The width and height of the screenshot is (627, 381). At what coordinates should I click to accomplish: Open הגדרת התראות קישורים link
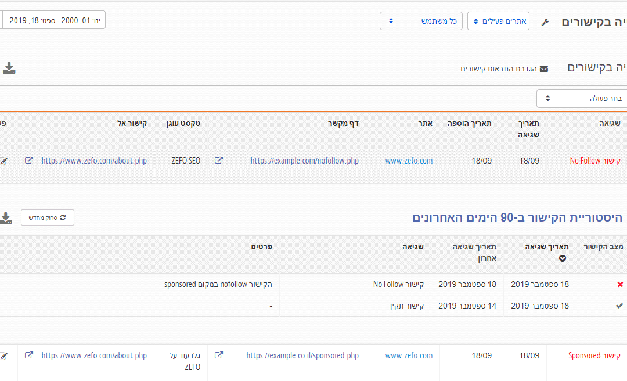coord(499,68)
